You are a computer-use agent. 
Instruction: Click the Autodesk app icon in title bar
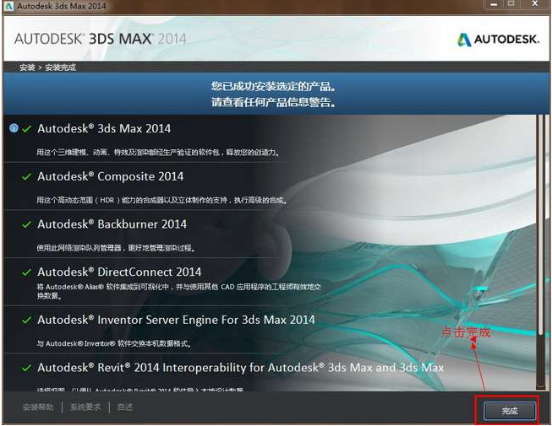8,6
